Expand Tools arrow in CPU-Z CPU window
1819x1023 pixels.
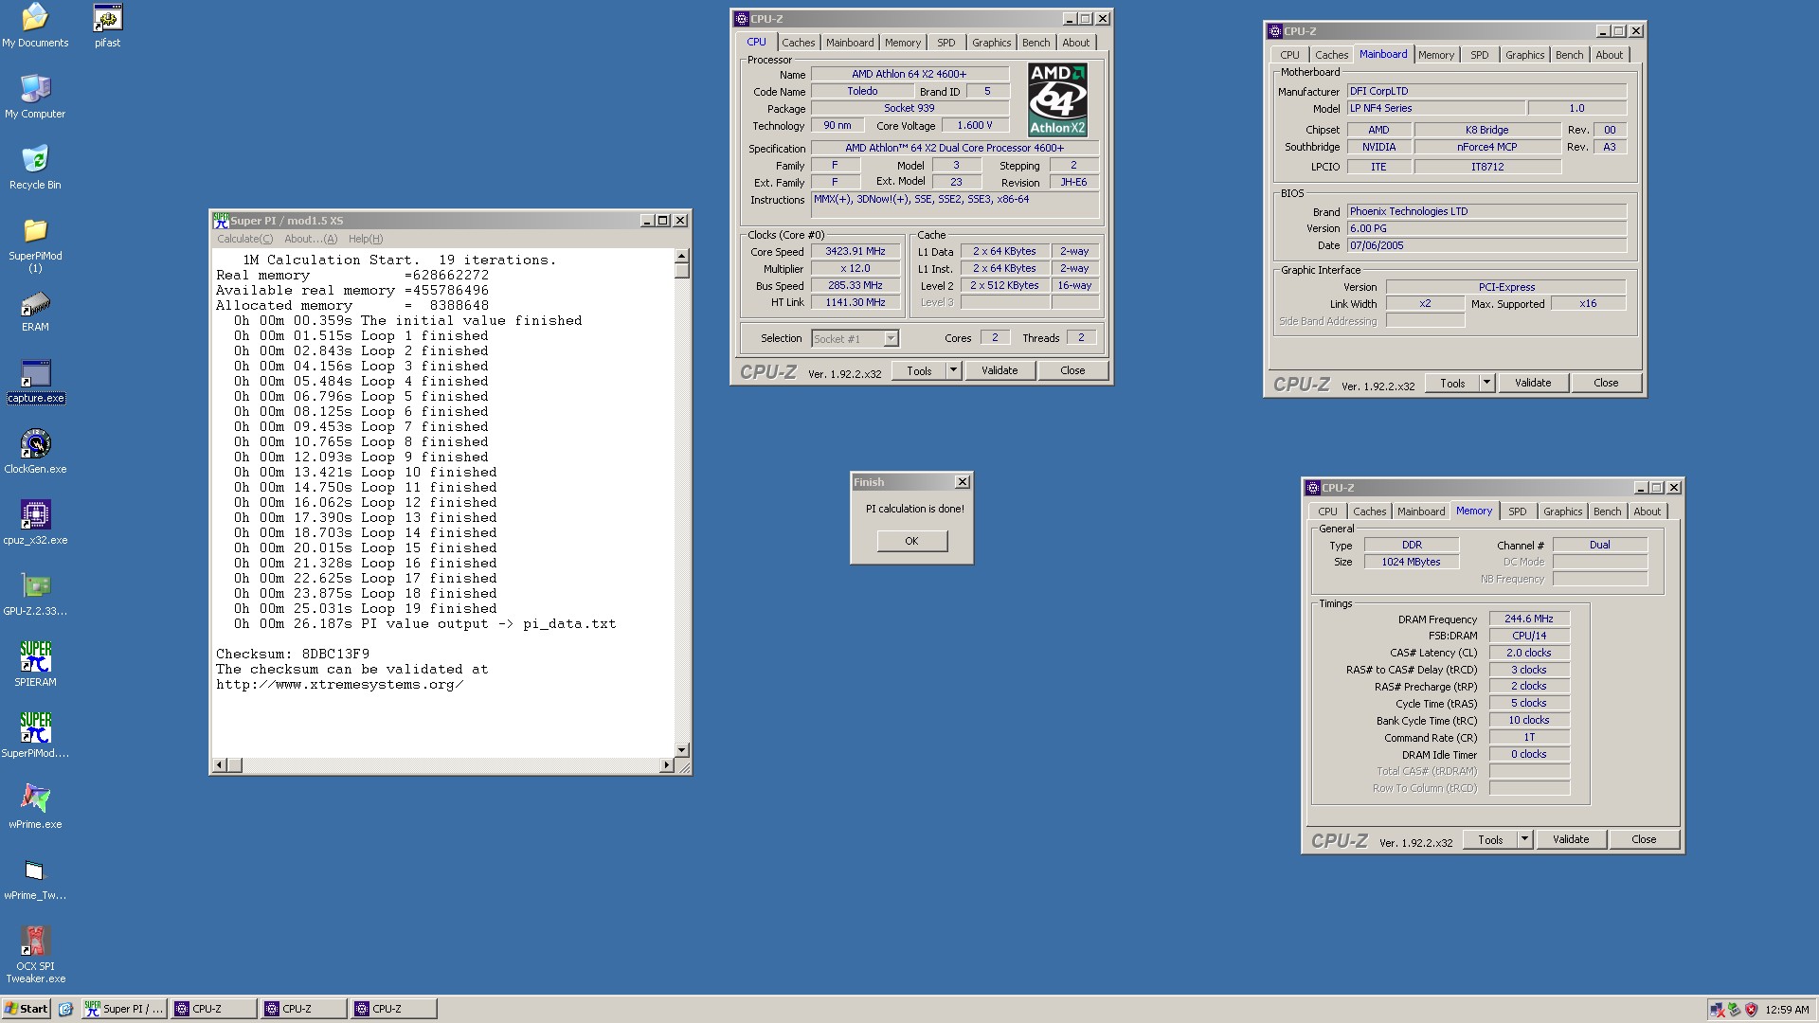pos(953,370)
